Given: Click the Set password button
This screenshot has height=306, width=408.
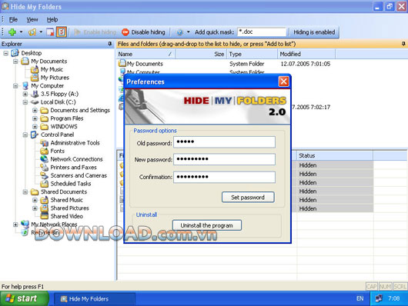Looking at the screenshot, I should click(248, 198).
